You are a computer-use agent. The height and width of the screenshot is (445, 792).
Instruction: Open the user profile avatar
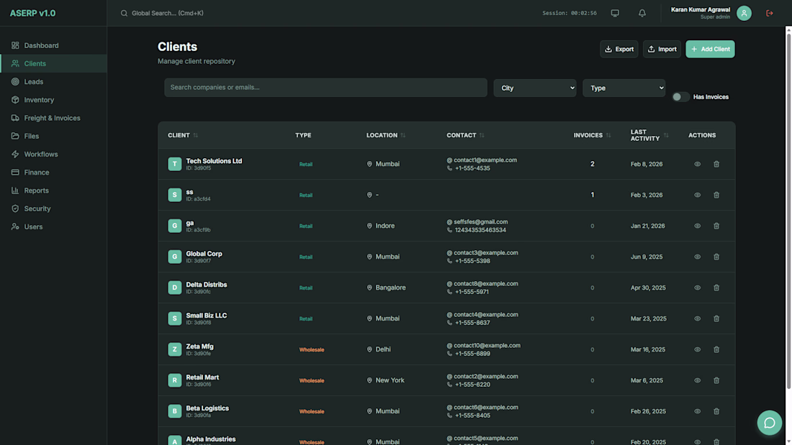click(744, 13)
